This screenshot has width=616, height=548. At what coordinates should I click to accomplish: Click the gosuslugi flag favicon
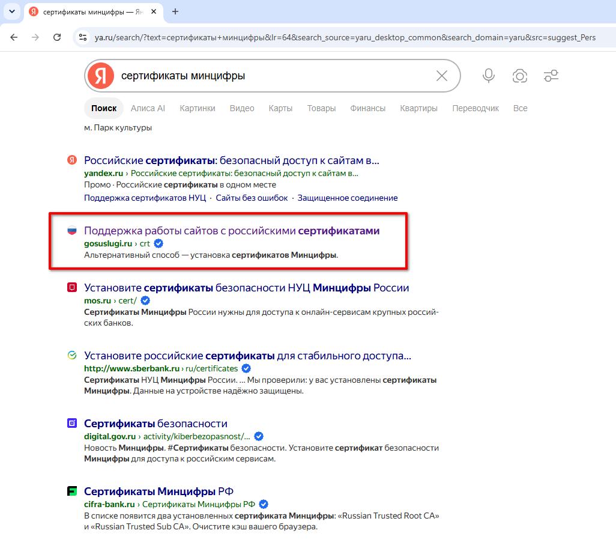[72, 230]
